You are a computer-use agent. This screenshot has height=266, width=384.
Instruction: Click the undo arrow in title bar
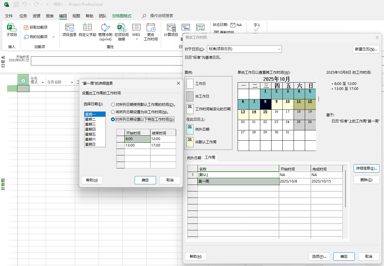coord(25,4)
